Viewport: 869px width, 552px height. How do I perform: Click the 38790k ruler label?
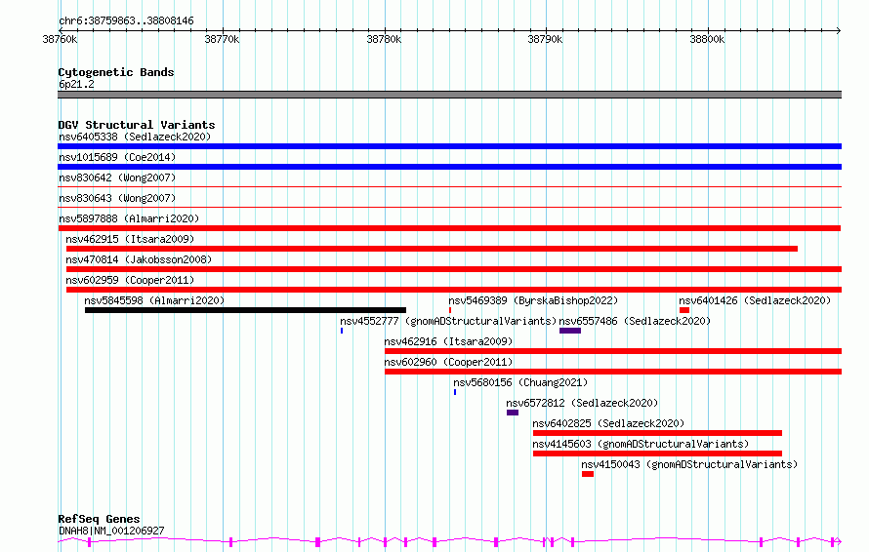pyautogui.click(x=546, y=39)
